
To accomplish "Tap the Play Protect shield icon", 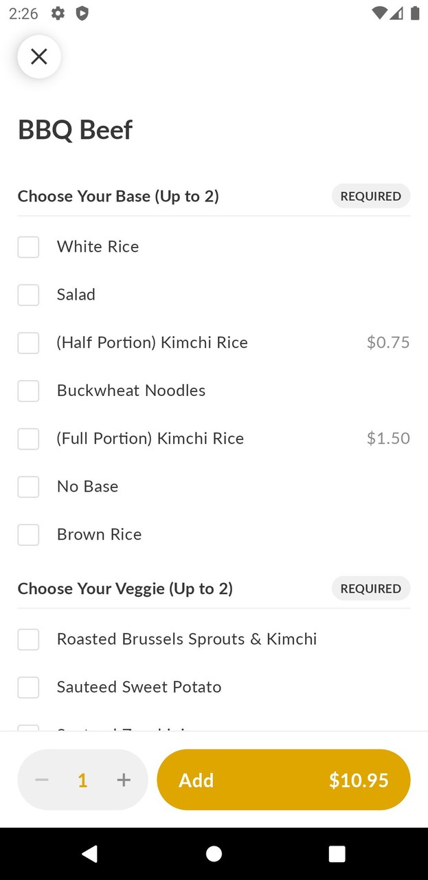I will point(82,13).
